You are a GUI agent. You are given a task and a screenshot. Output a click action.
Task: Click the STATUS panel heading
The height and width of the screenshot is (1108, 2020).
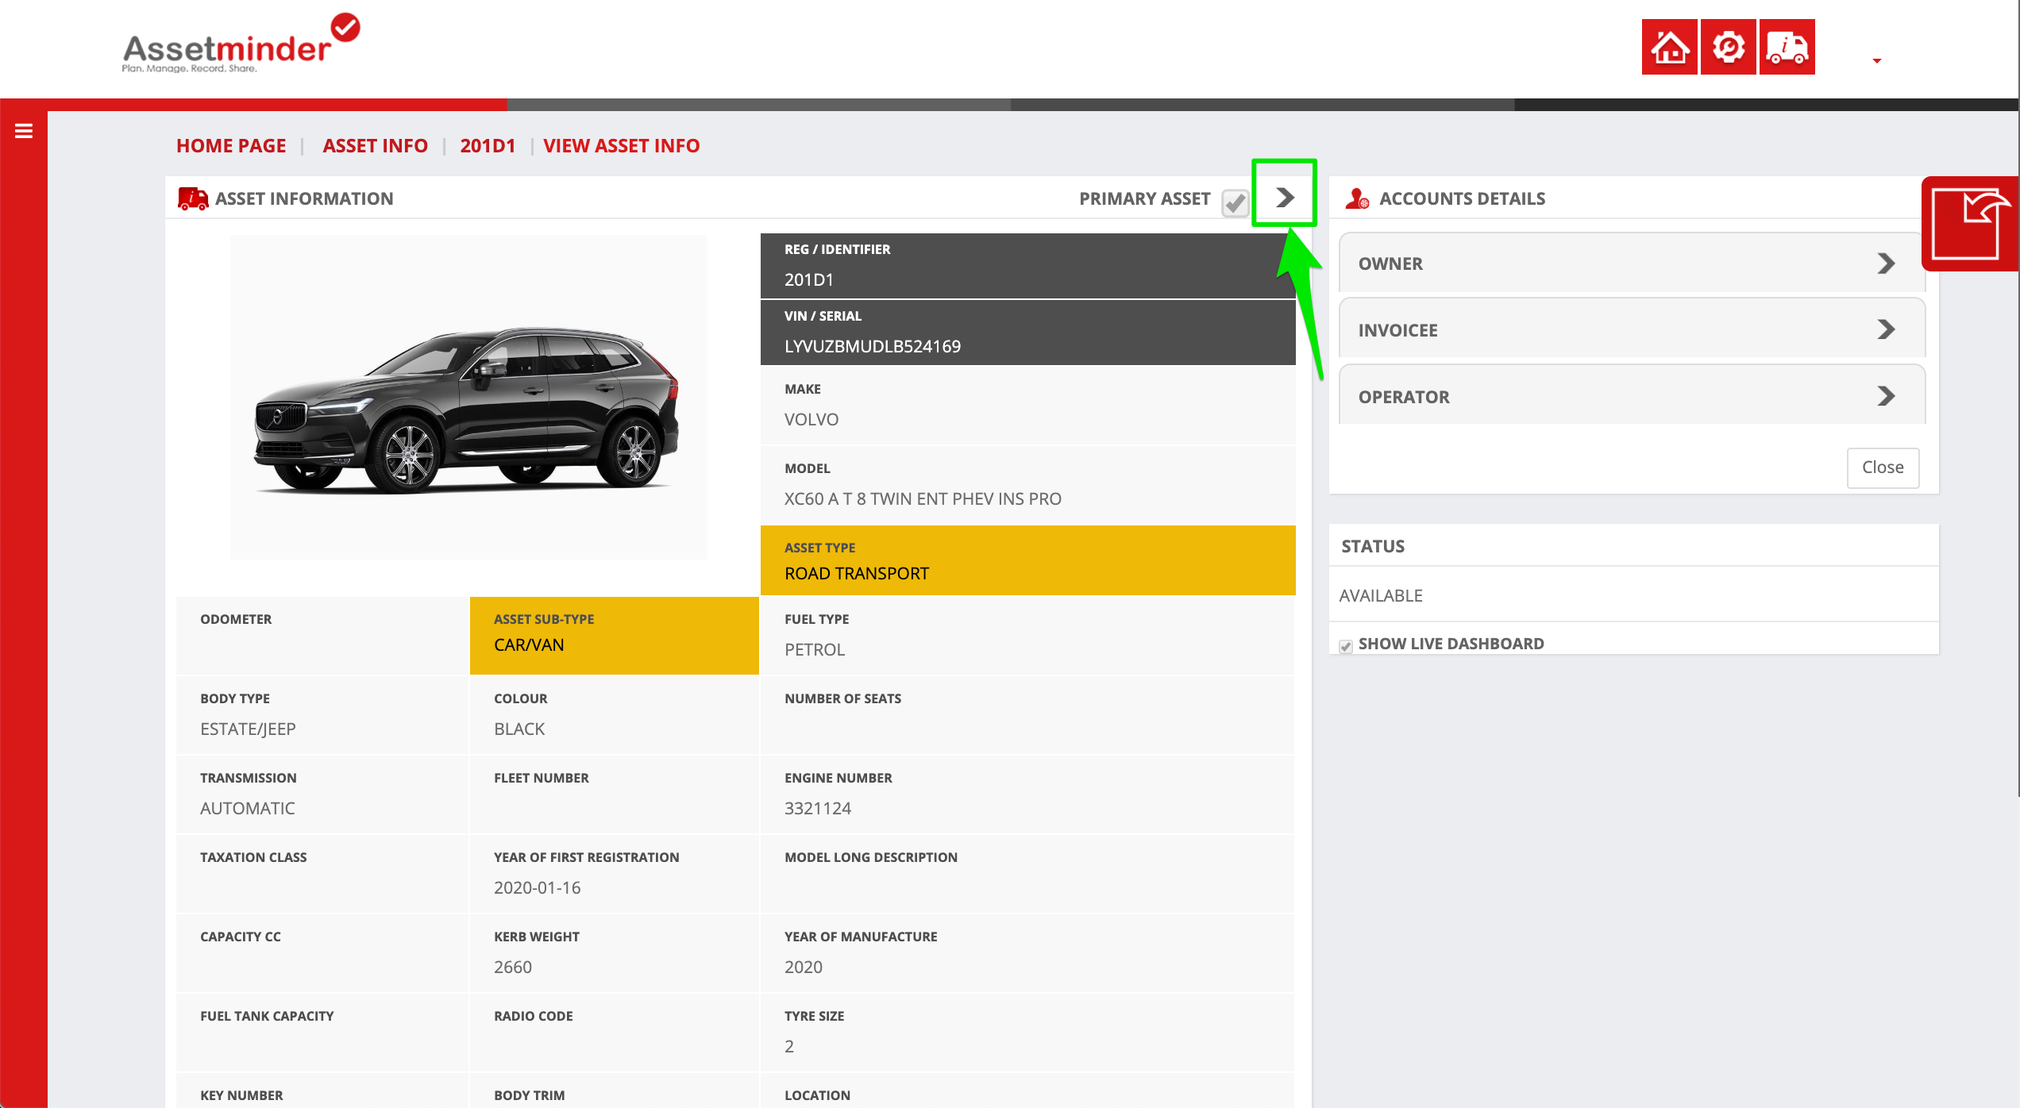pos(1373,546)
